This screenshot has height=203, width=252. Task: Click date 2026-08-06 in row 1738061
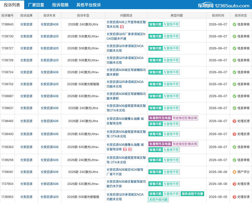tap(218, 172)
